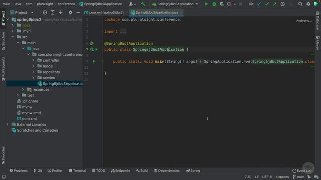
Task: Open Terminal tool window tab
Action: (77, 171)
